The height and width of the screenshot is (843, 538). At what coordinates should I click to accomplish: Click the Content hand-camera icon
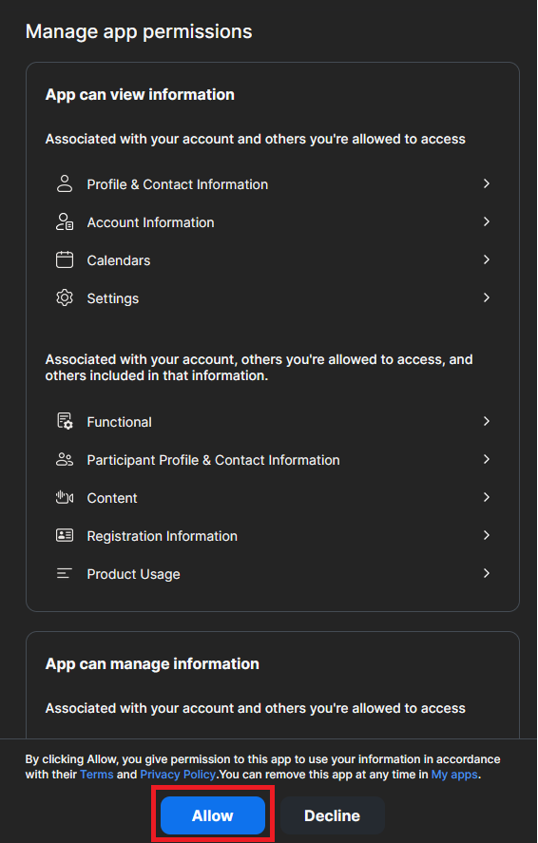[65, 498]
